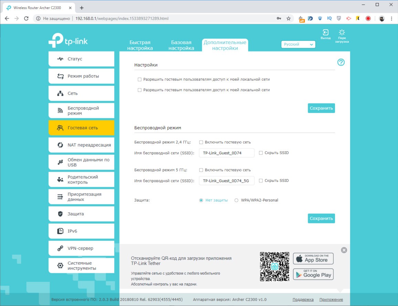Open NAT переадресация section
Image resolution: width=398 pixels, height=306 pixels.
click(81, 145)
